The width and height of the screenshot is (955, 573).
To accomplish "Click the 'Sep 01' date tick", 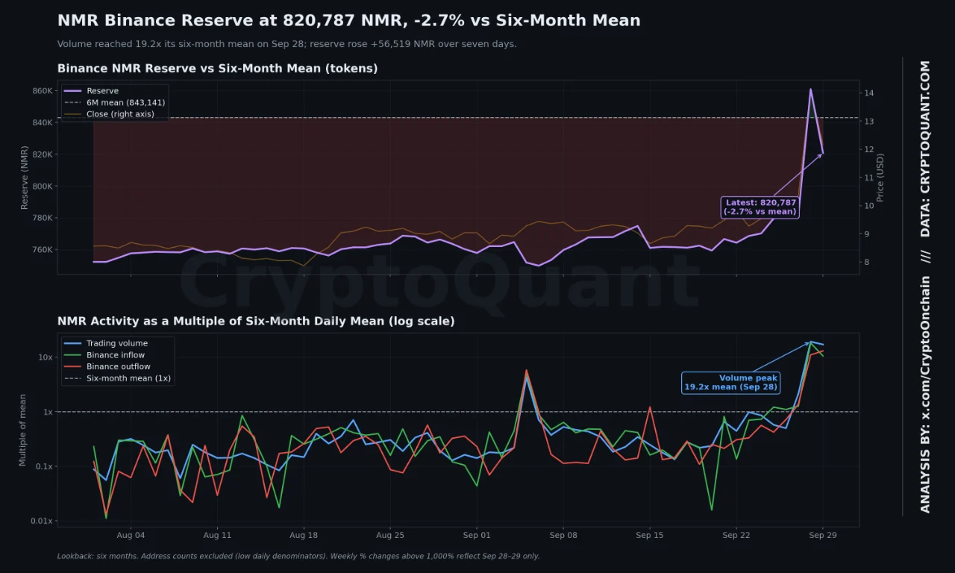I will coord(477,536).
